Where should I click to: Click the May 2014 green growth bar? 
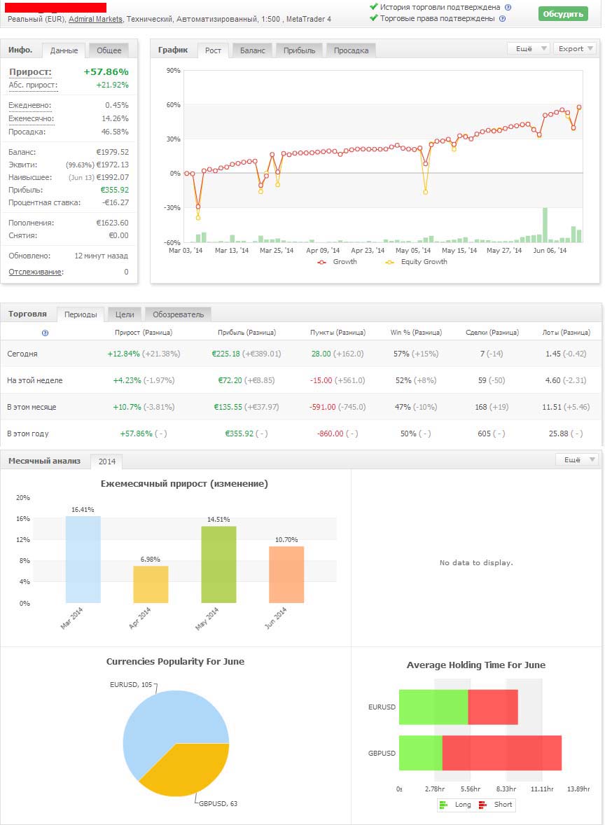pyautogui.click(x=218, y=564)
